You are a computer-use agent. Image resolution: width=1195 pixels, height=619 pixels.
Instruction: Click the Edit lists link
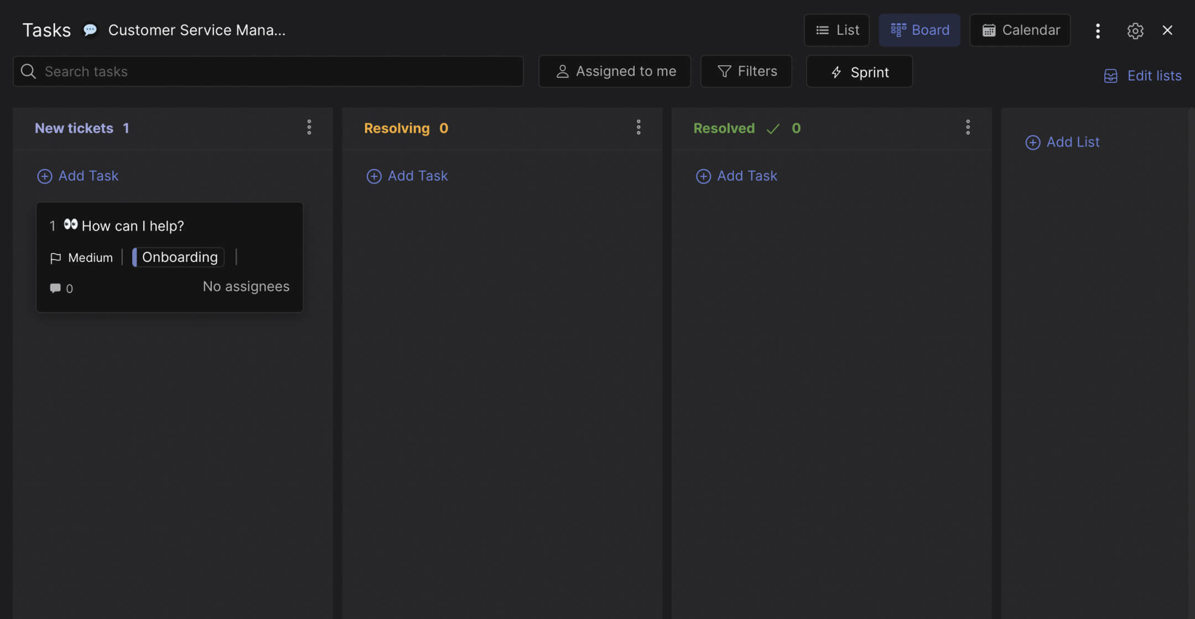1154,76
